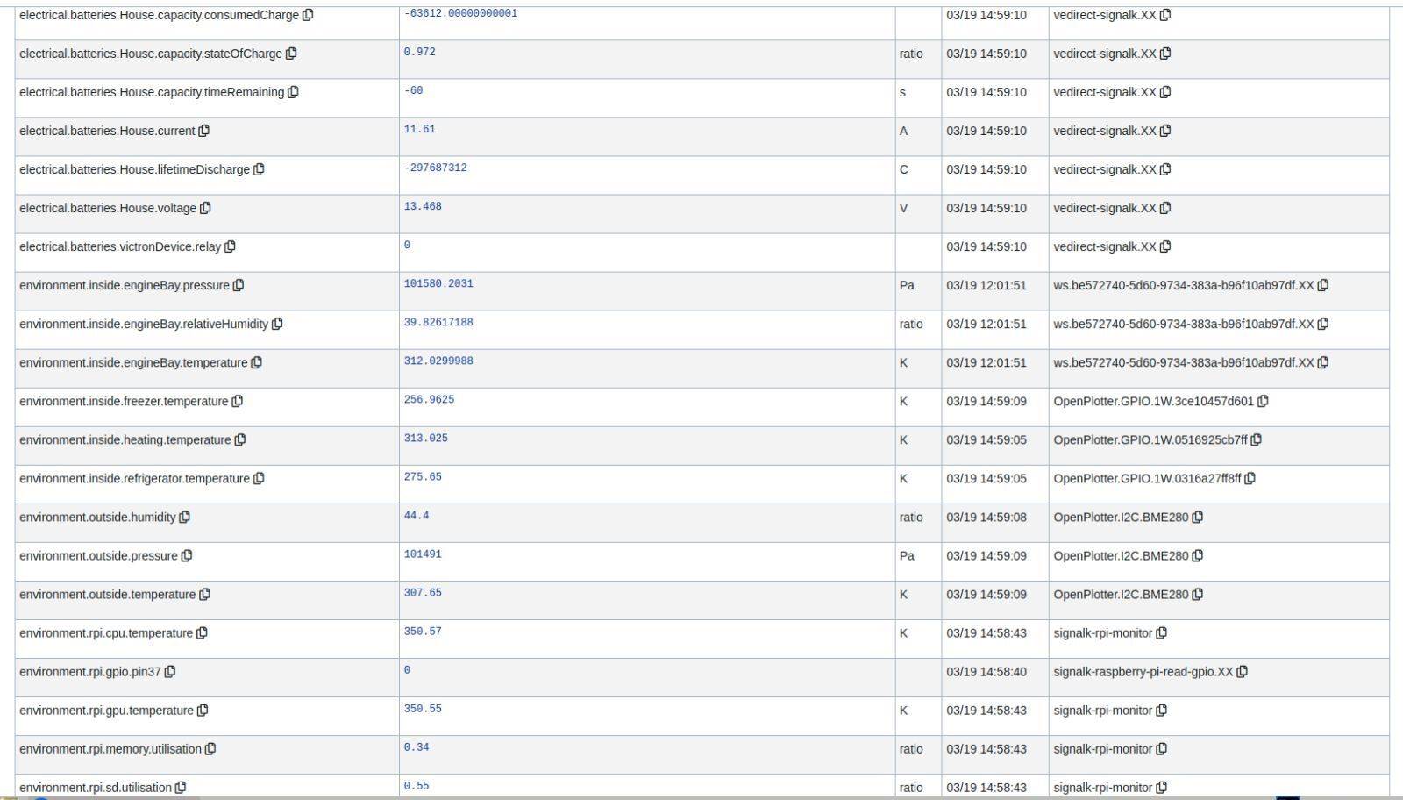Copy the environment.rpi.memory.utilisation path
The height and width of the screenshot is (800, 1403).
pyautogui.click(x=210, y=748)
